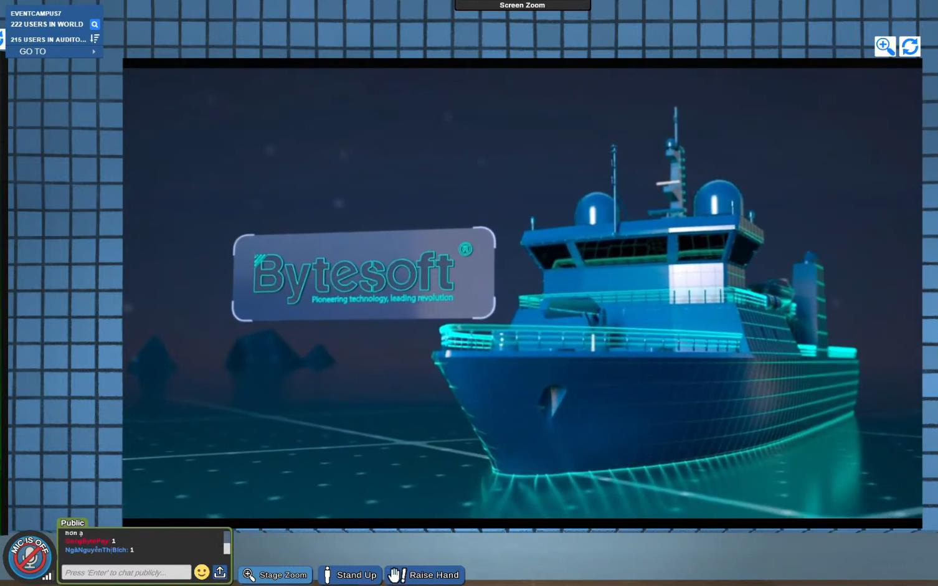Click the search users magnifier icon

click(95, 24)
